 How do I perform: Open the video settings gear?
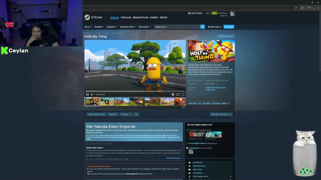[173, 94]
